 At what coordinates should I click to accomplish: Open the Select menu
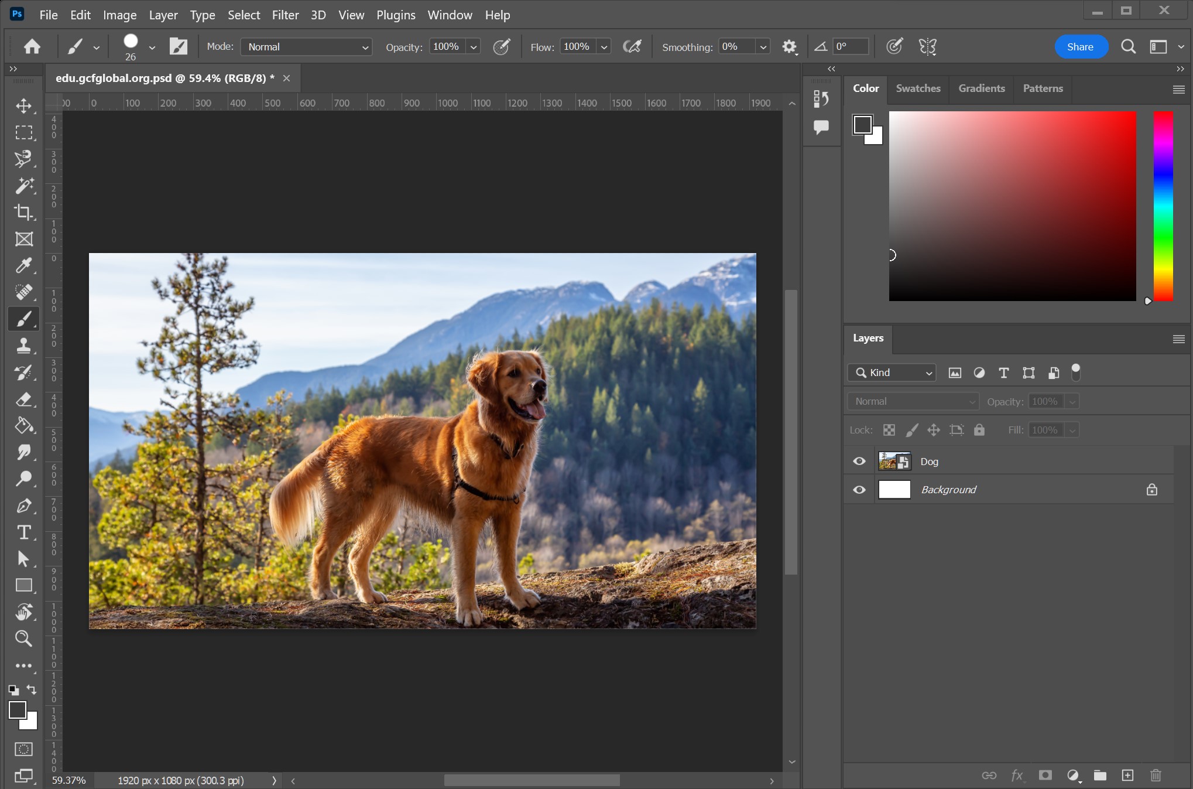[242, 14]
